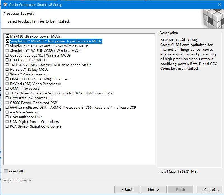This screenshot has height=195, width=224.
Task: Select the 'MSP430 ultra-low power MCUs' label text
Action: pyautogui.click(x=35, y=36)
